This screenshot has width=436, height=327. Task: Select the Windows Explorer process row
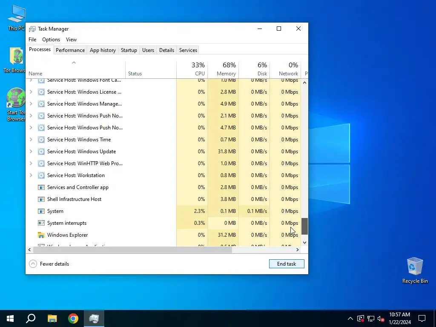pos(164,235)
